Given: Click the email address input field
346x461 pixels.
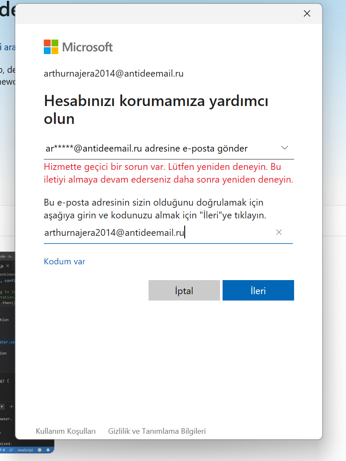Looking at the screenshot, I should click(x=168, y=232).
